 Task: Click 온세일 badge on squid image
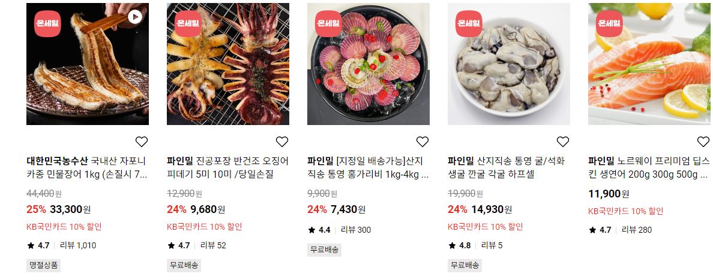188,23
